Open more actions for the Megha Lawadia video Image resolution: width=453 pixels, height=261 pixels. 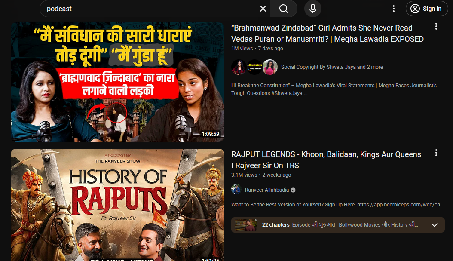click(x=436, y=27)
